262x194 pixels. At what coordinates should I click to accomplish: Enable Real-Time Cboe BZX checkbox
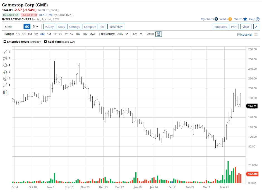coord(45,42)
